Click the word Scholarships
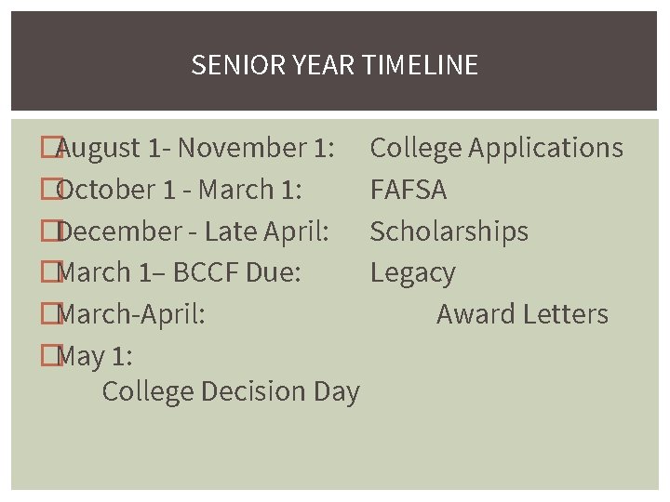The image size is (670, 502). pyautogui.click(x=449, y=231)
